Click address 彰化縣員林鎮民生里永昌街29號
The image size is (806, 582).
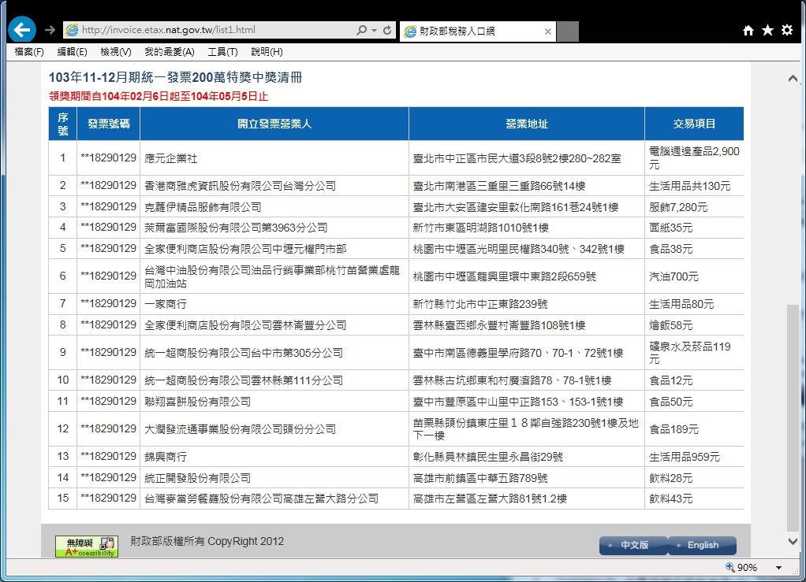coord(488,458)
